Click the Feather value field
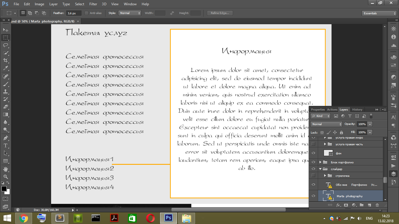This screenshot has height=224, width=399. point(74,13)
